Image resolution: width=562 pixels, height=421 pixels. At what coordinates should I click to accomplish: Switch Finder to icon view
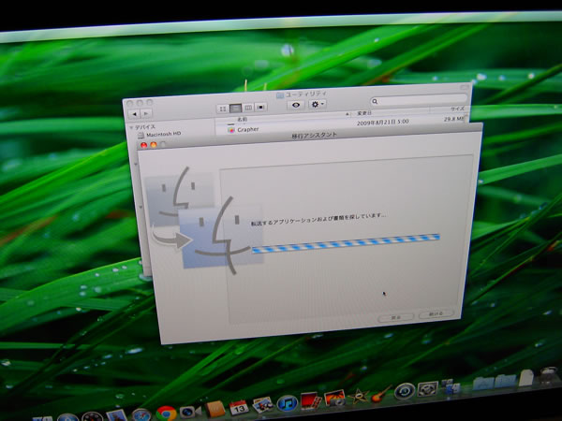coord(223,109)
